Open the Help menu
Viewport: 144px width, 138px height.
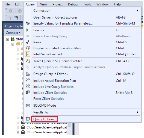pos(117,4)
